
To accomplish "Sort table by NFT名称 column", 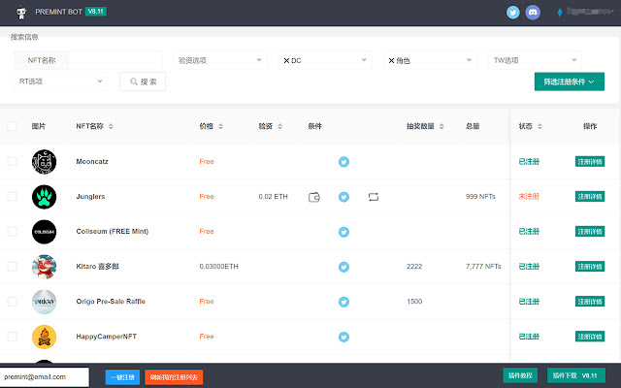I will tap(111, 126).
